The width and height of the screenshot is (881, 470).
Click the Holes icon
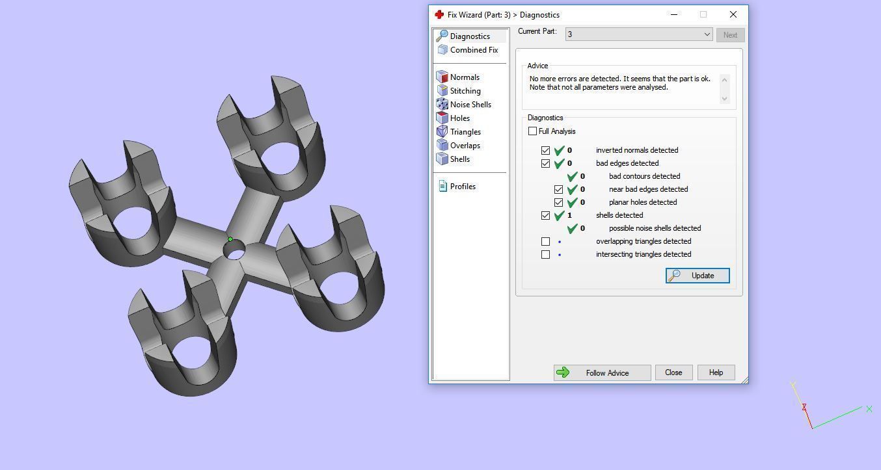click(442, 118)
